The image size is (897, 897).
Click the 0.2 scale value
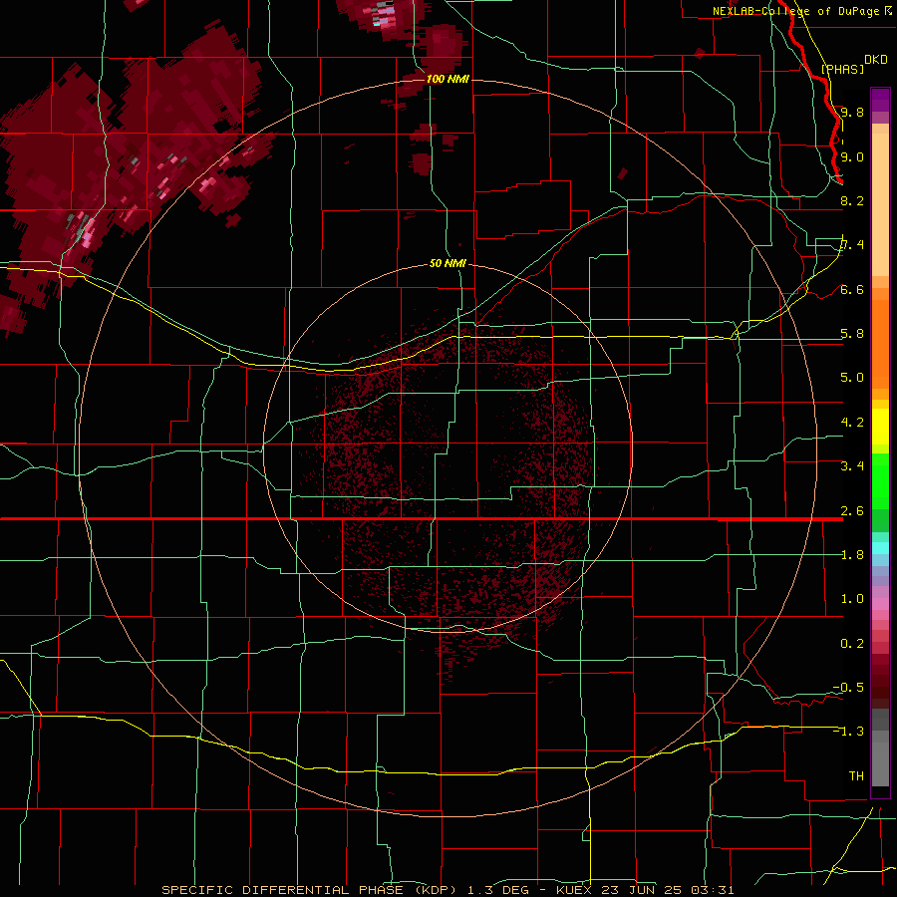tap(852, 644)
